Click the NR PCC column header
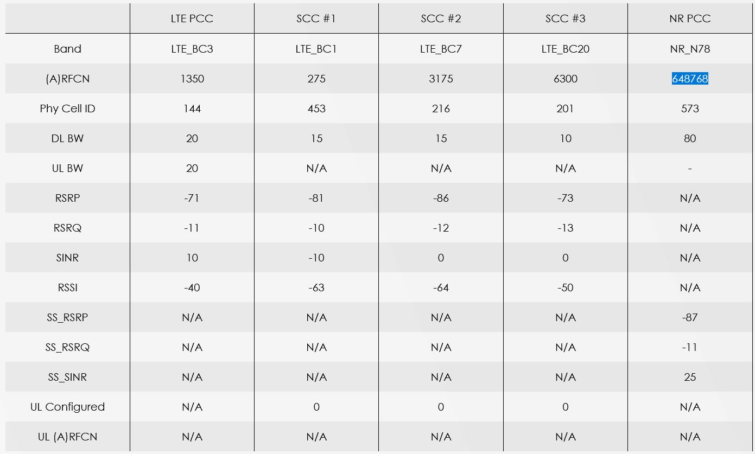Image resolution: width=755 pixels, height=454 pixels. (x=690, y=18)
